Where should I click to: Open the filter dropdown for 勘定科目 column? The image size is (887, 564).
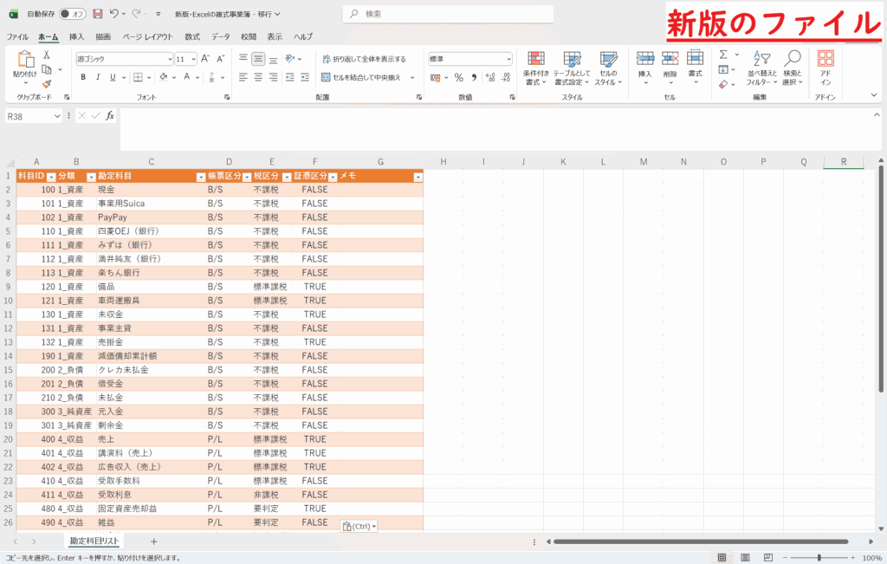click(201, 176)
